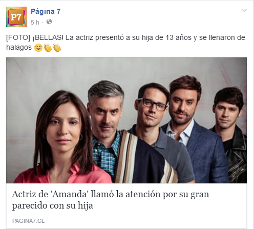Open the post options chevron menu
Image resolution: width=254 pixels, height=229 pixels.
pos(244,10)
